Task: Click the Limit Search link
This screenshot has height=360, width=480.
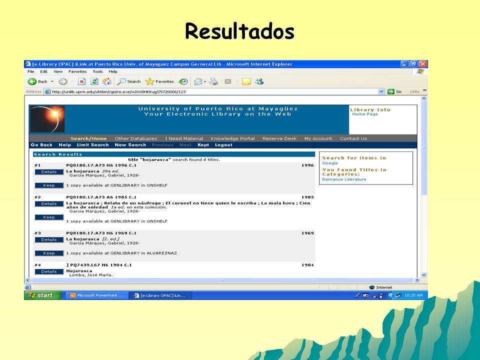Action: pyautogui.click(x=93, y=145)
